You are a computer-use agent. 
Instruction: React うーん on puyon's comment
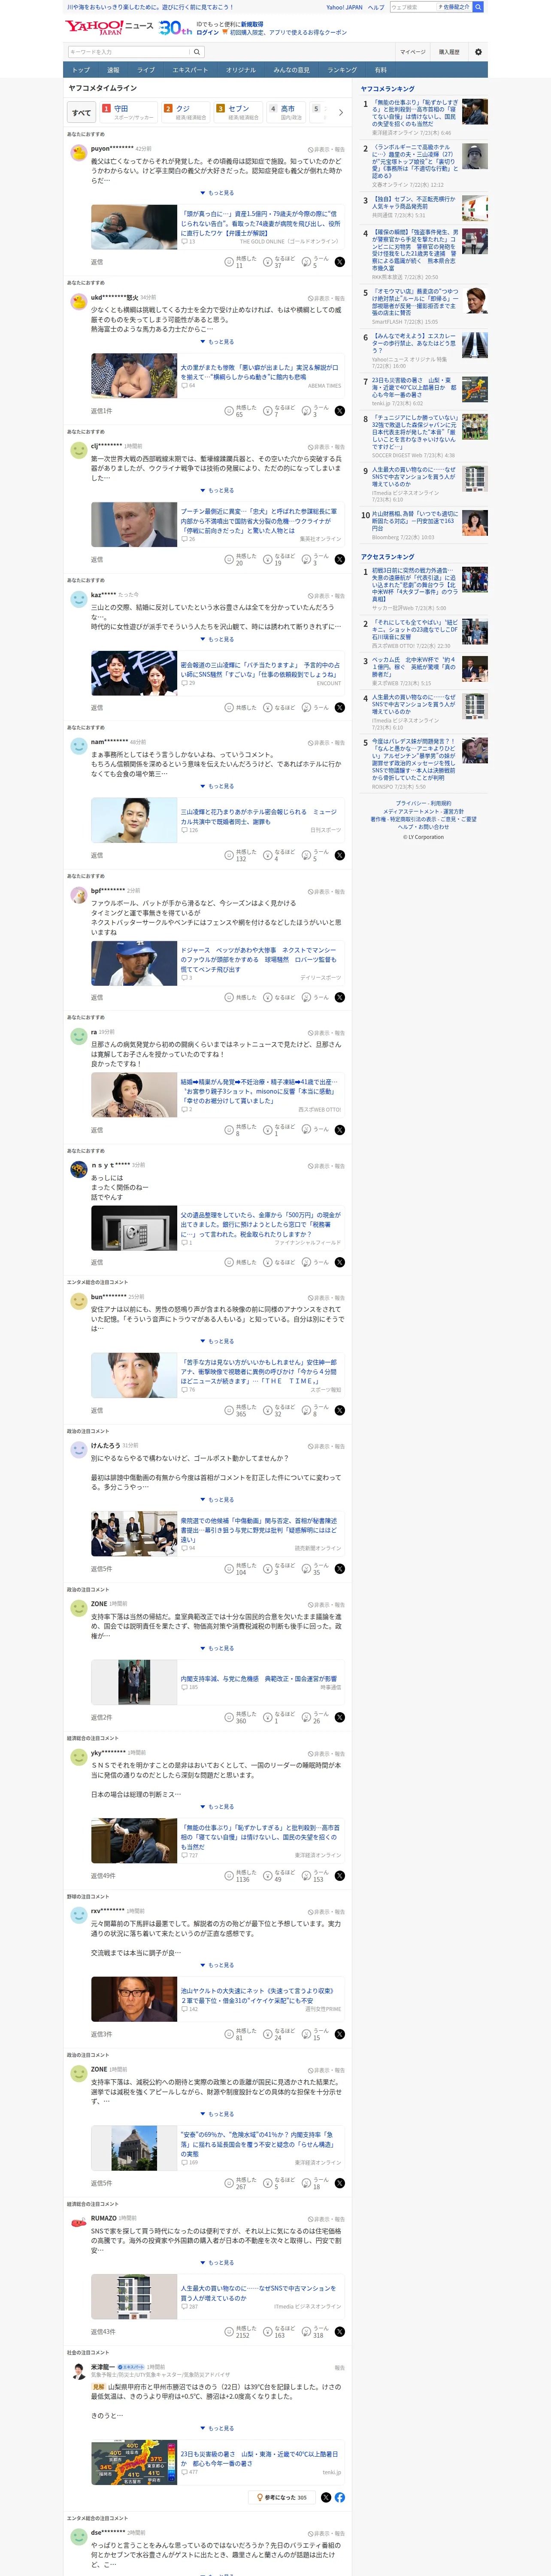[316, 262]
